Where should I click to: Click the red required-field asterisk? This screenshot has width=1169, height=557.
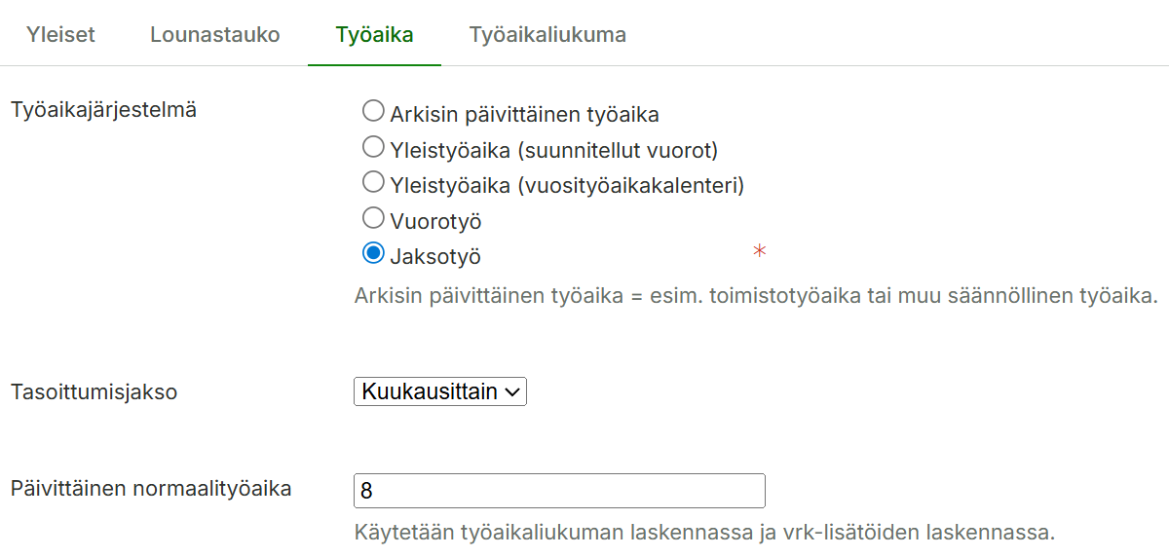pos(760,252)
